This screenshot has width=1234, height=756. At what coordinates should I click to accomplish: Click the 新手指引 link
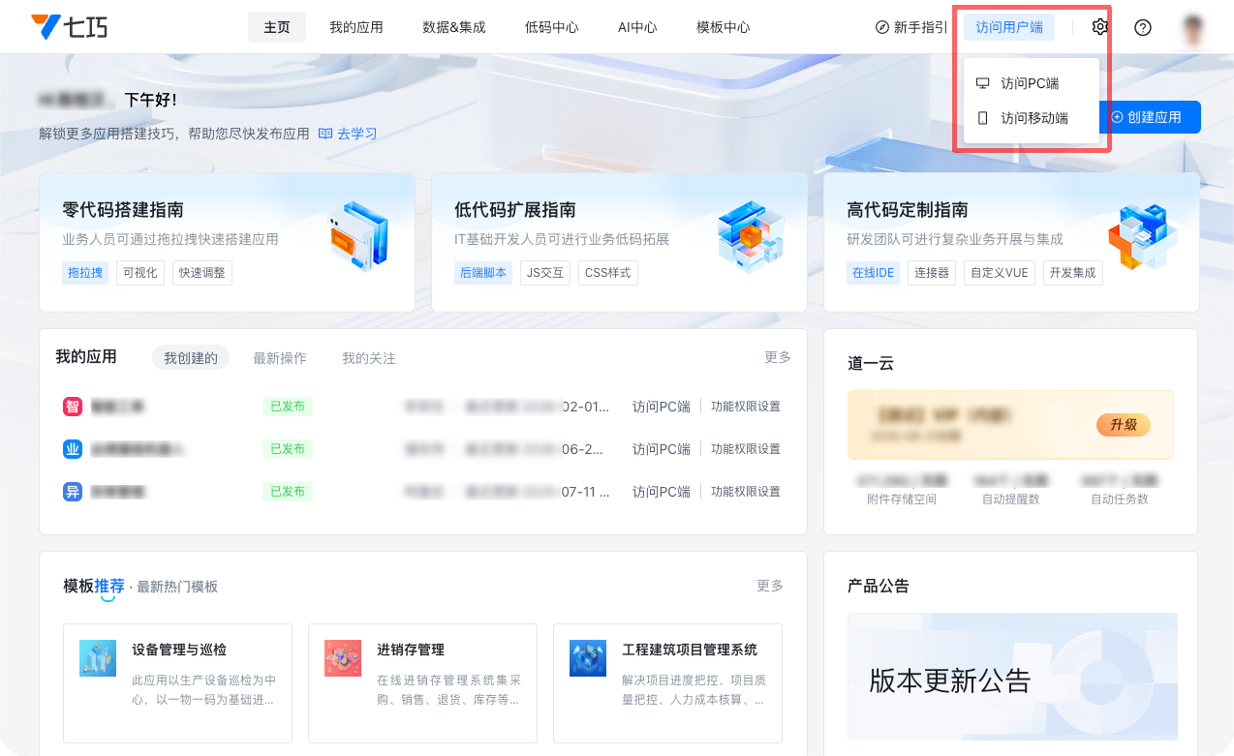[911, 27]
